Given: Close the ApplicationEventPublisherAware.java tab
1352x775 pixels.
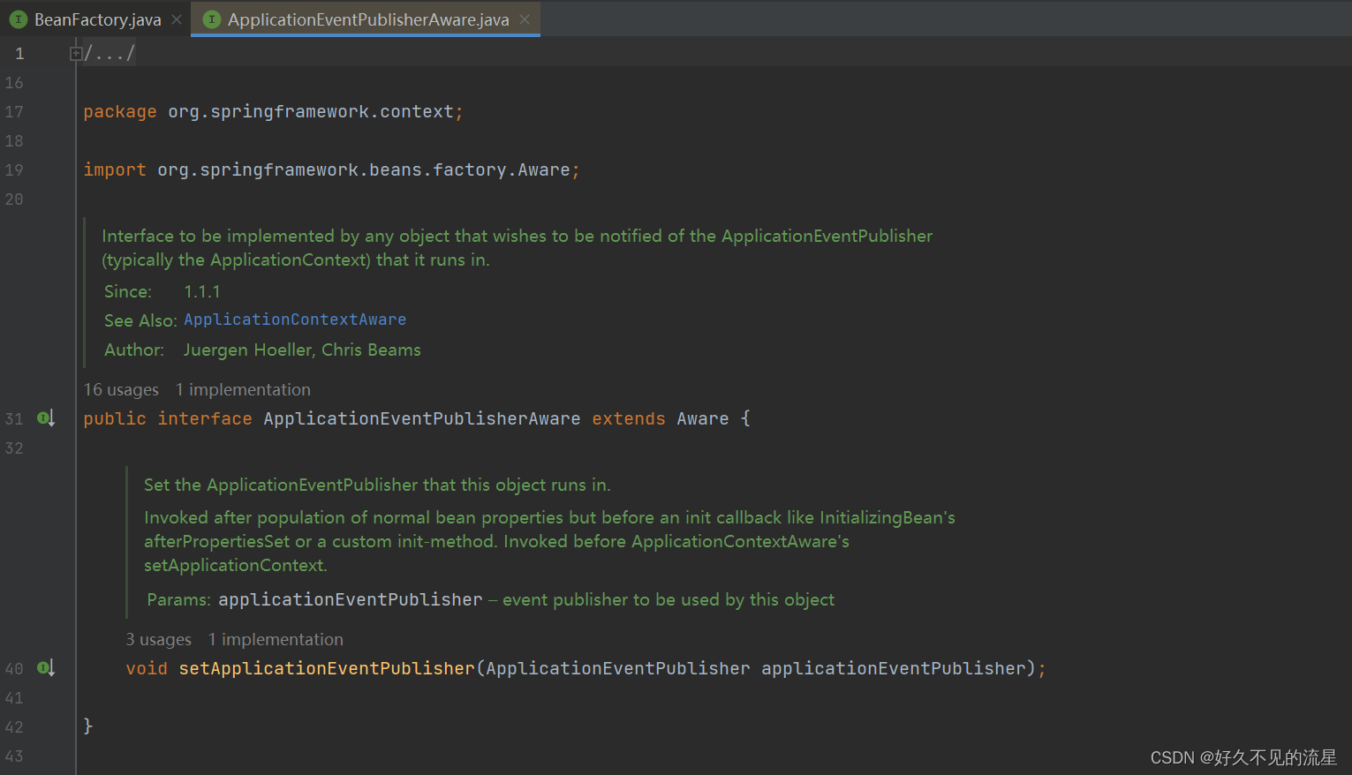Looking at the screenshot, I should [x=525, y=19].
